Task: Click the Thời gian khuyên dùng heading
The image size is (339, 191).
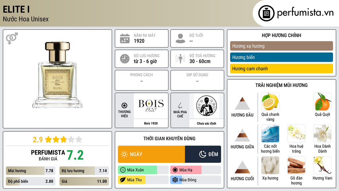Action: point(169,139)
